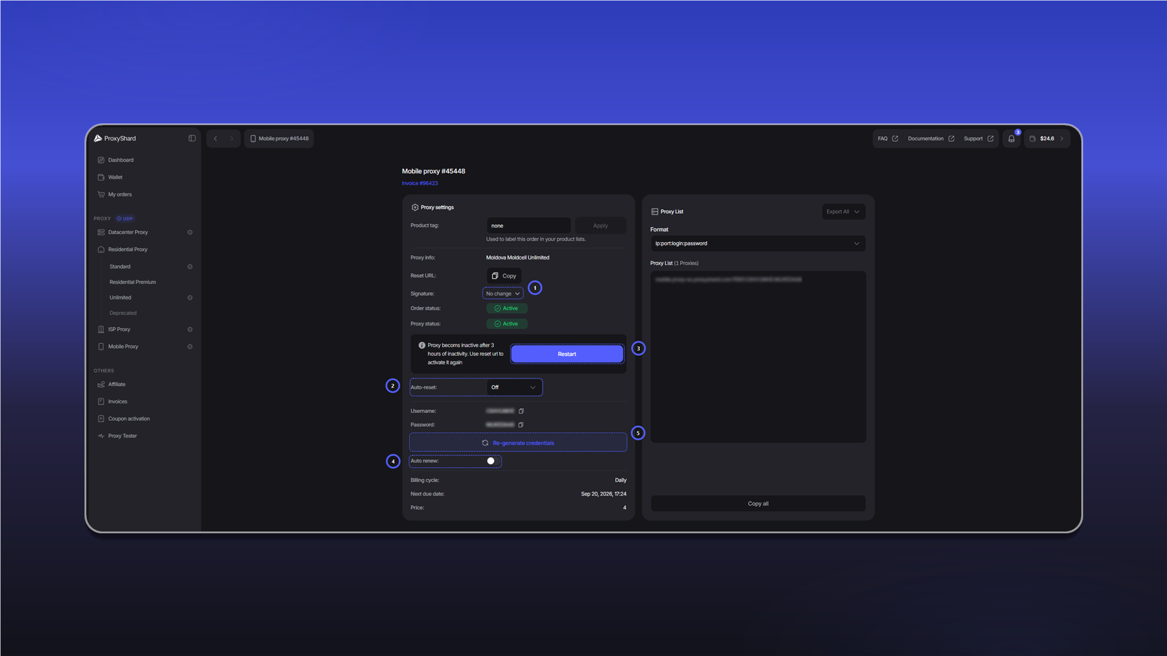Open the FAQ link
Viewport: 1167px width, 656px height.
click(x=887, y=138)
